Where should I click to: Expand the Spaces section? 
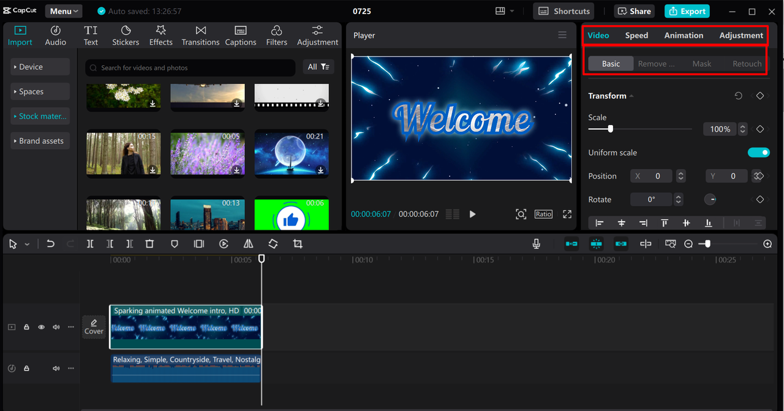40,91
